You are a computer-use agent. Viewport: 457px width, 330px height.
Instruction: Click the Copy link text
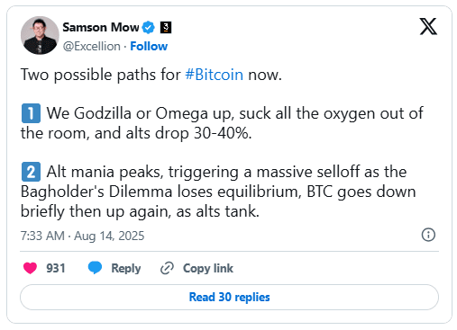pos(208,268)
